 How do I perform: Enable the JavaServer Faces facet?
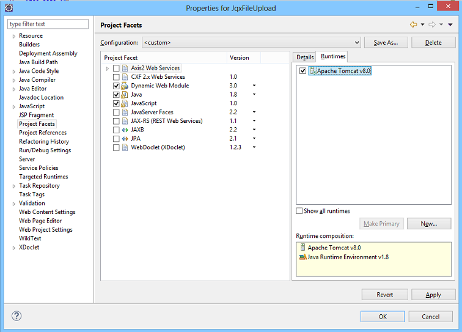click(x=116, y=113)
